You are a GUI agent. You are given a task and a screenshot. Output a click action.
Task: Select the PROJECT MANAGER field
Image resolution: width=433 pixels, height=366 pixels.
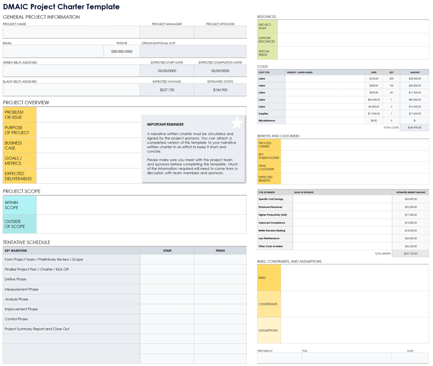coord(167,32)
